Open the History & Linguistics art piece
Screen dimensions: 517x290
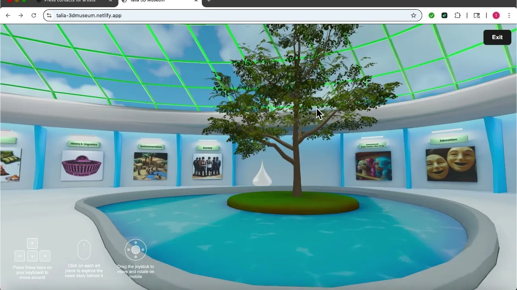[x=82, y=165]
